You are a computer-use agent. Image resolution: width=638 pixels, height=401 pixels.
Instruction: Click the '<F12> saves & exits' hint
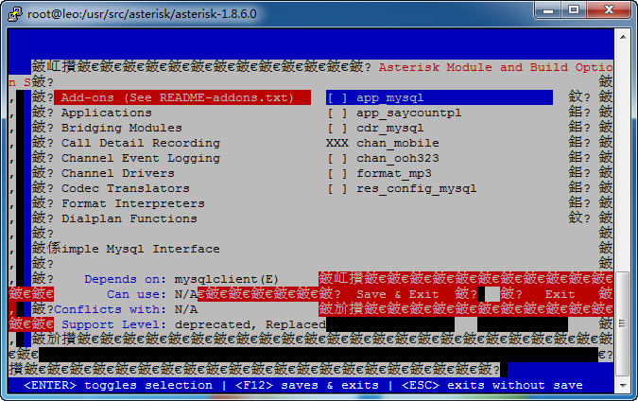(307, 385)
